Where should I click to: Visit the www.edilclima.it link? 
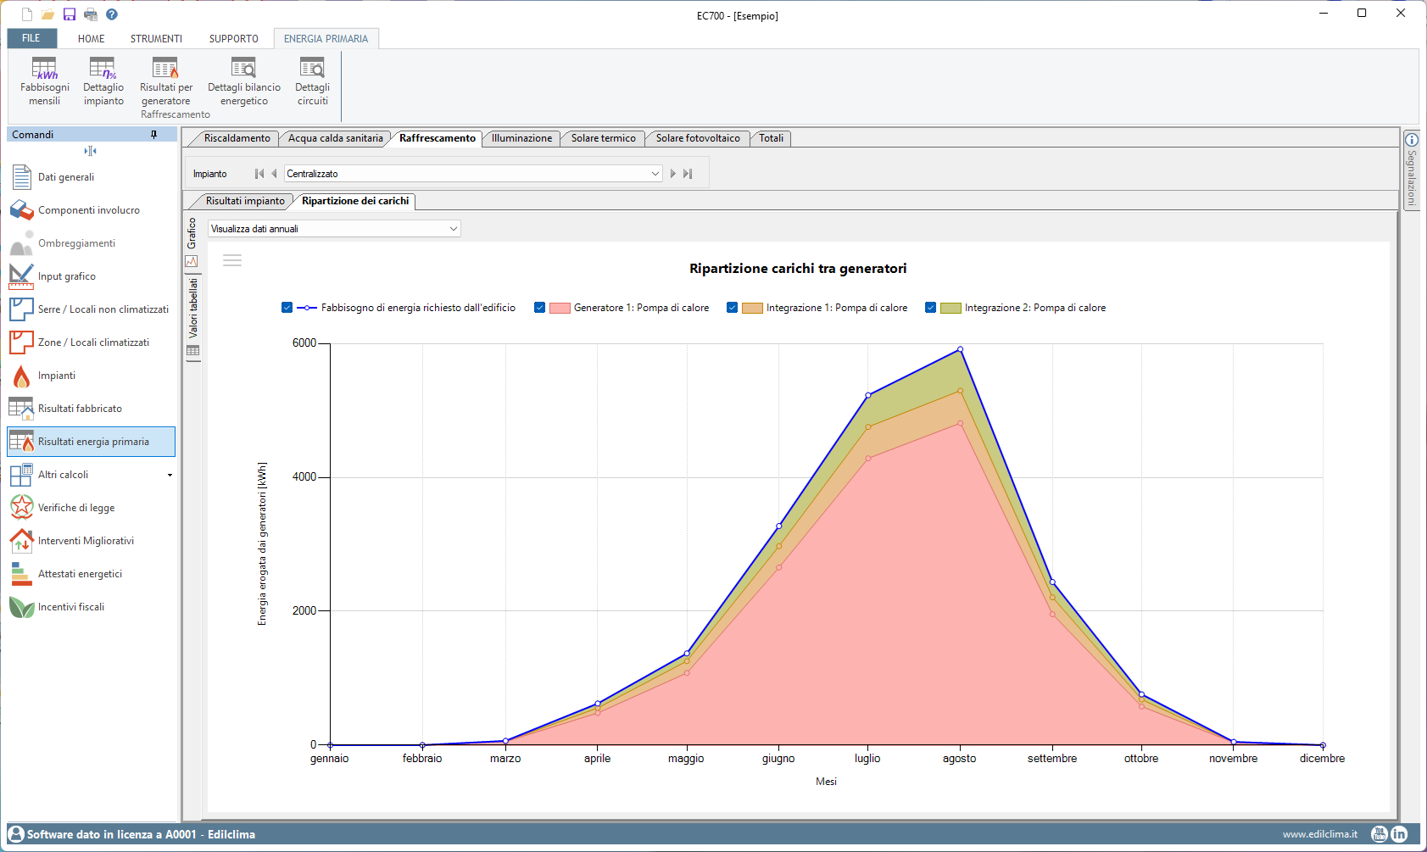click(1319, 834)
